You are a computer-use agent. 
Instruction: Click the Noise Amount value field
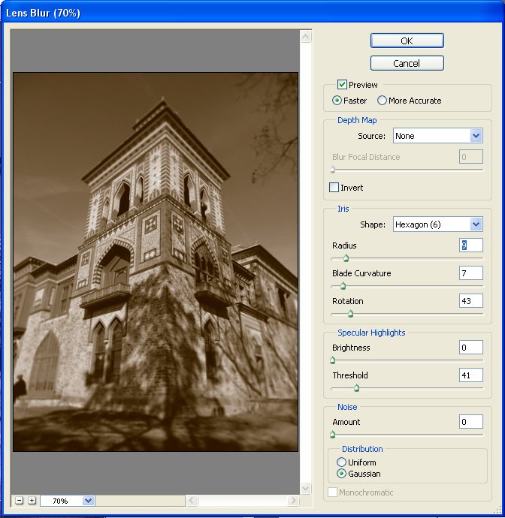[x=471, y=422]
